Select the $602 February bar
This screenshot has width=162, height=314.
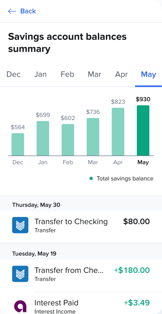tap(68, 140)
